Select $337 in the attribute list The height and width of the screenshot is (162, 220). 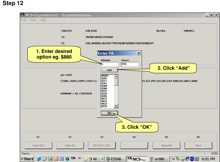[104, 91]
